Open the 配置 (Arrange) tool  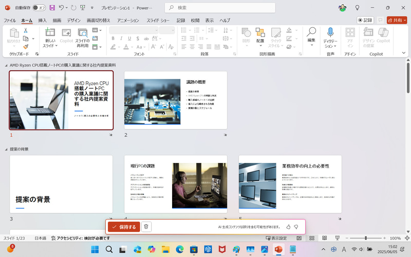tap(260, 37)
